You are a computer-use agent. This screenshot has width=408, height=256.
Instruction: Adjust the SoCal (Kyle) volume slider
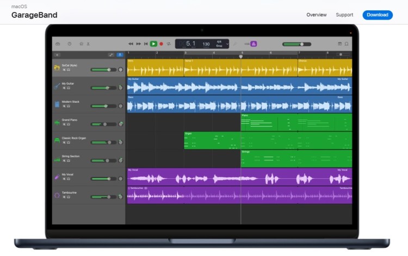tap(103, 70)
